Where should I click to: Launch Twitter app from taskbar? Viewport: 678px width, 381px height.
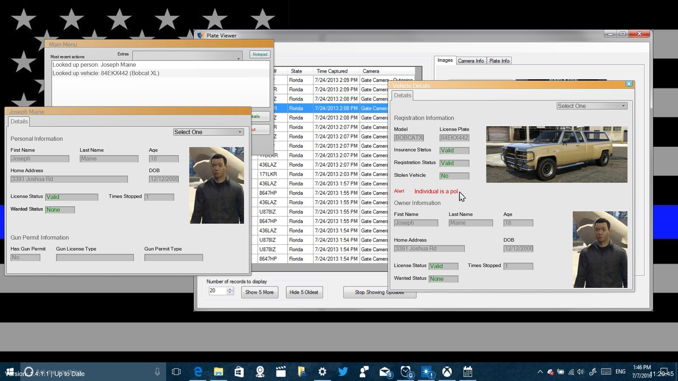[343, 372]
